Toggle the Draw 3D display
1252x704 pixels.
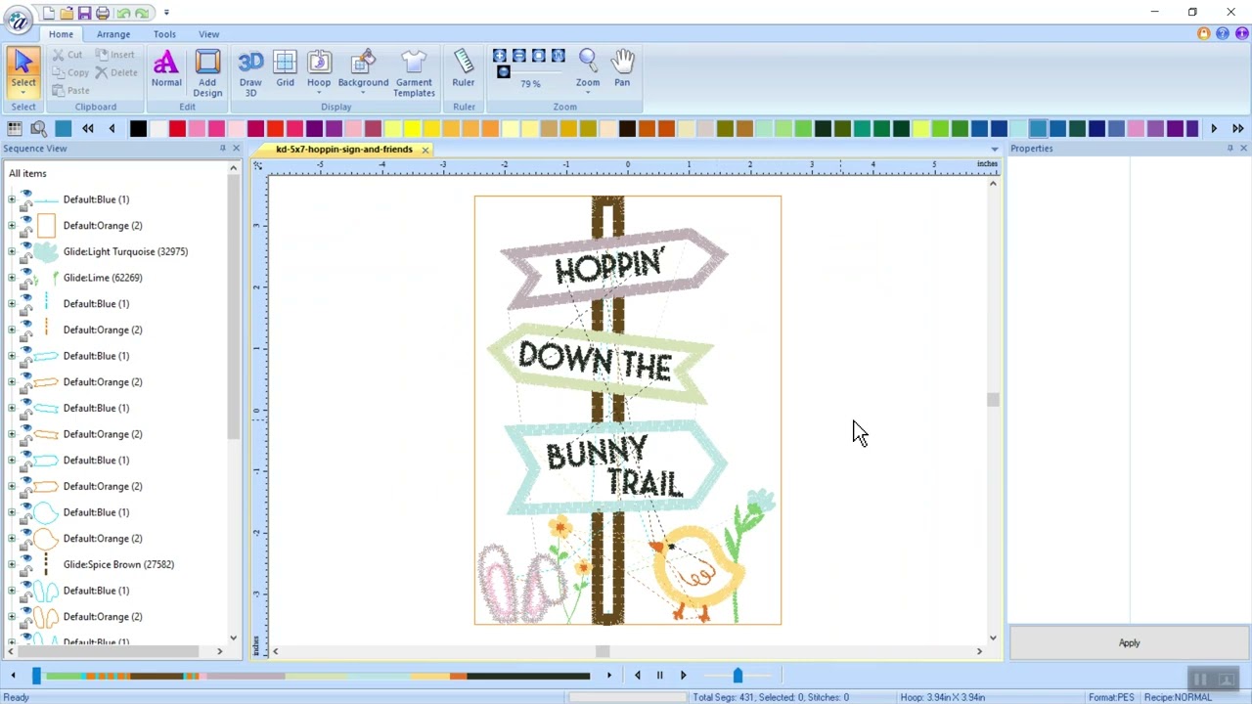click(250, 73)
